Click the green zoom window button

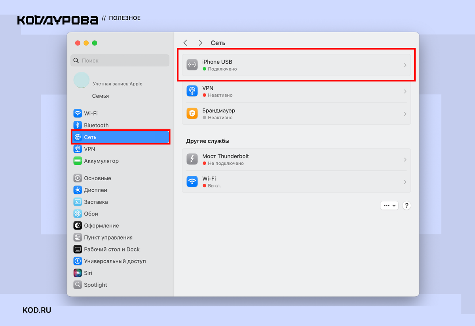click(x=95, y=43)
